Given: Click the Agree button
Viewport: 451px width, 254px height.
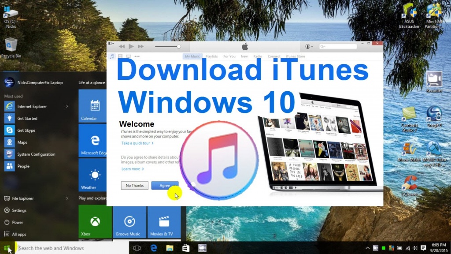Looking at the screenshot, I should pyautogui.click(x=165, y=186).
